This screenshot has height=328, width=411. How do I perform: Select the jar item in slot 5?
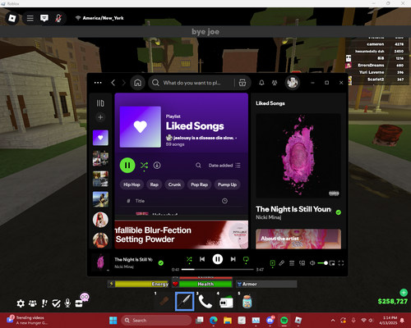point(247,302)
